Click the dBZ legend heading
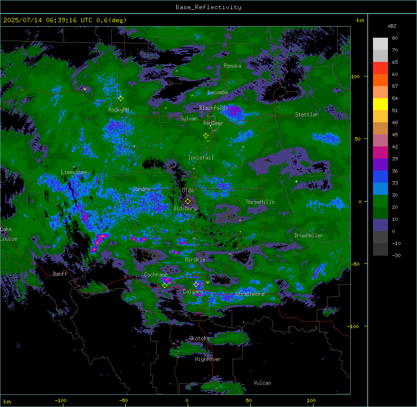The image size is (417, 407). (x=392, y=26)
